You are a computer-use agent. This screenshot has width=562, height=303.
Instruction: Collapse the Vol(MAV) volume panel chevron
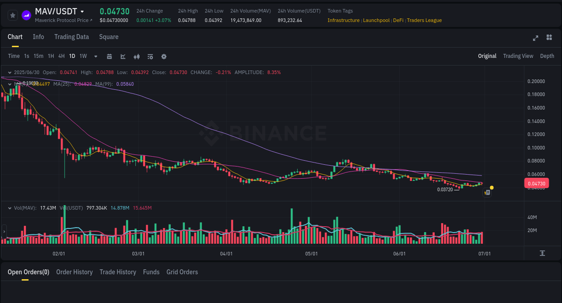[9, 208]
